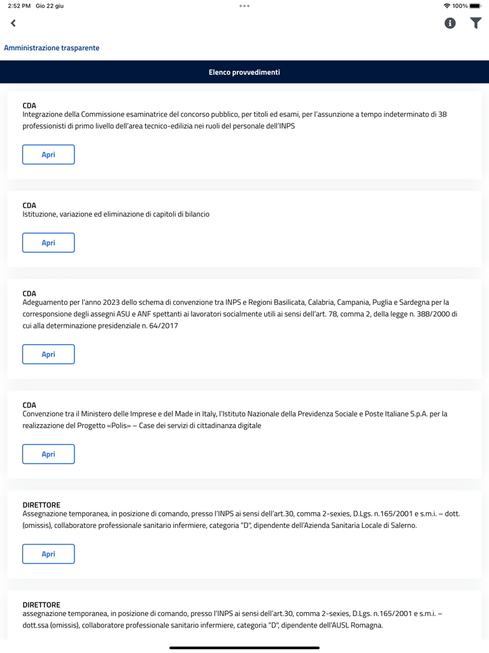Open the Progetto Polis convenzione provvedimento
489x653 pixels.
pos(48,454)
